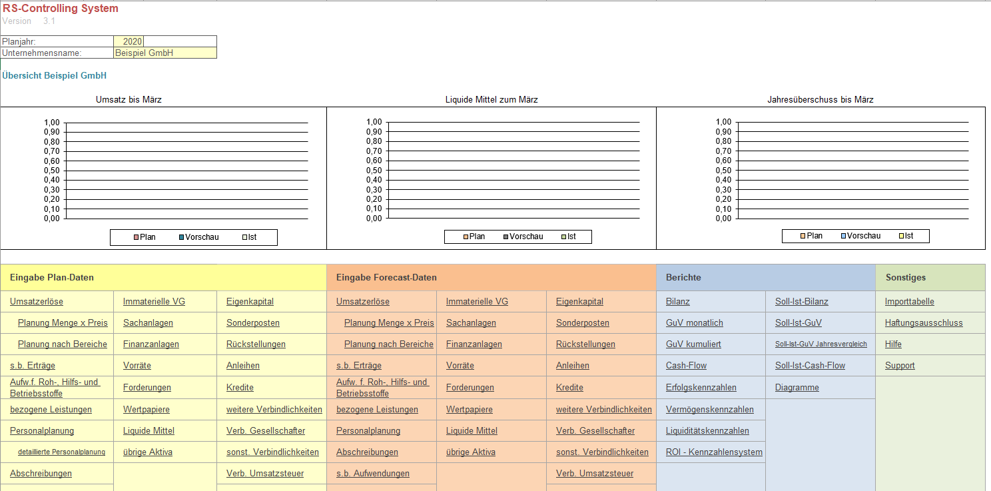Open Soll-Ist-GuV Jahresvergleich link

click(821, 344)
